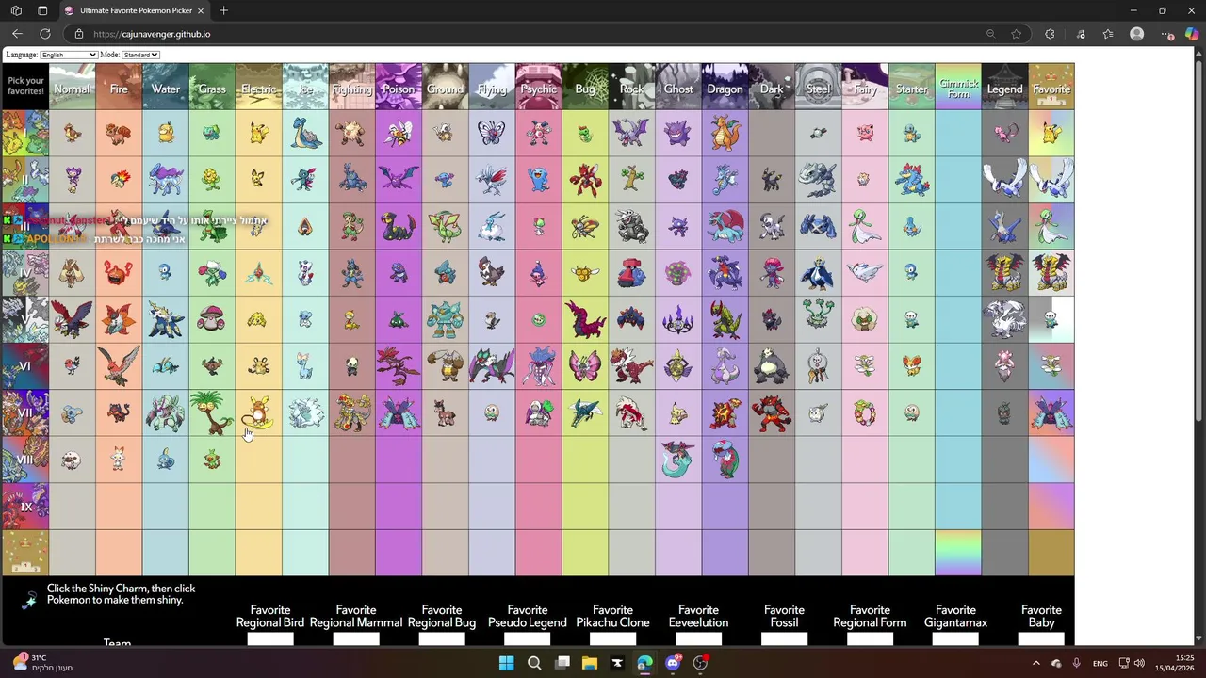Select Noivern in the Gen VI Flying cell

click(x=492, y=365)
